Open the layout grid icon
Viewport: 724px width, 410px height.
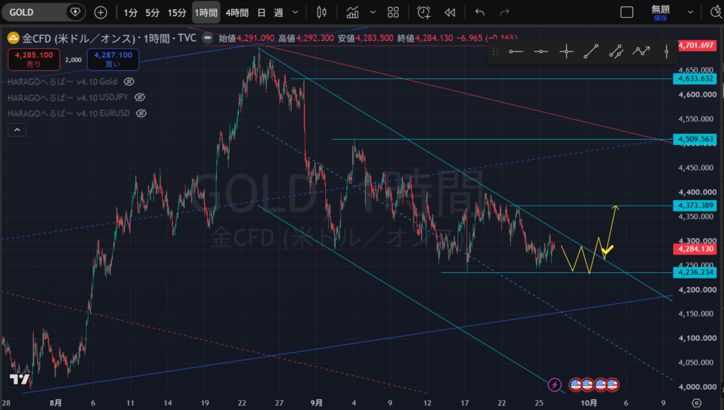point(393,13)
